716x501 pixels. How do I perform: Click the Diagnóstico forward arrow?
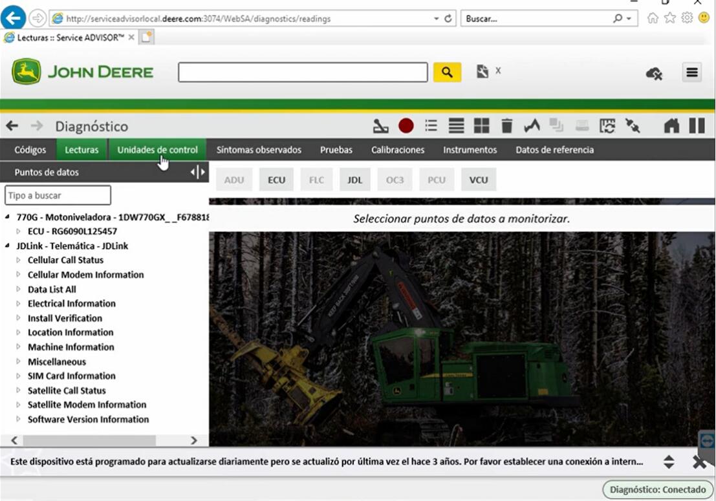pyautogui.click(x=37, y=126)
